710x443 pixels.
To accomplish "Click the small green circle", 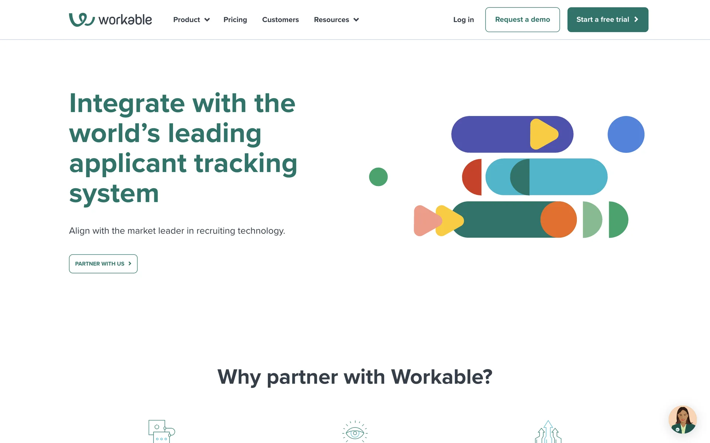I will click(x=378, y=177).
